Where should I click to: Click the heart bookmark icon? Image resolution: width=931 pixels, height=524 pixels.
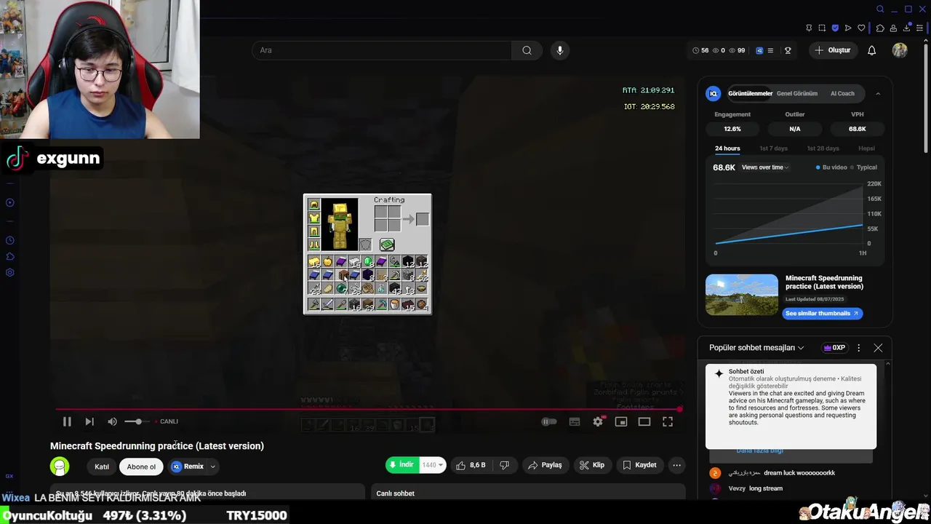pos(861,28)
